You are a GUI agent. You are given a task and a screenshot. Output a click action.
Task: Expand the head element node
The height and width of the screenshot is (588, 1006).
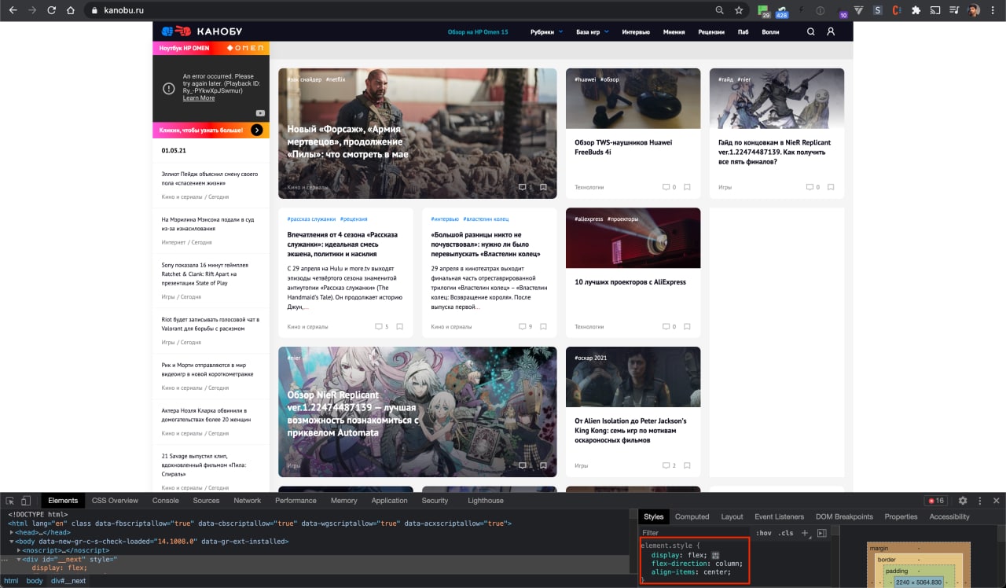point(12,532)
